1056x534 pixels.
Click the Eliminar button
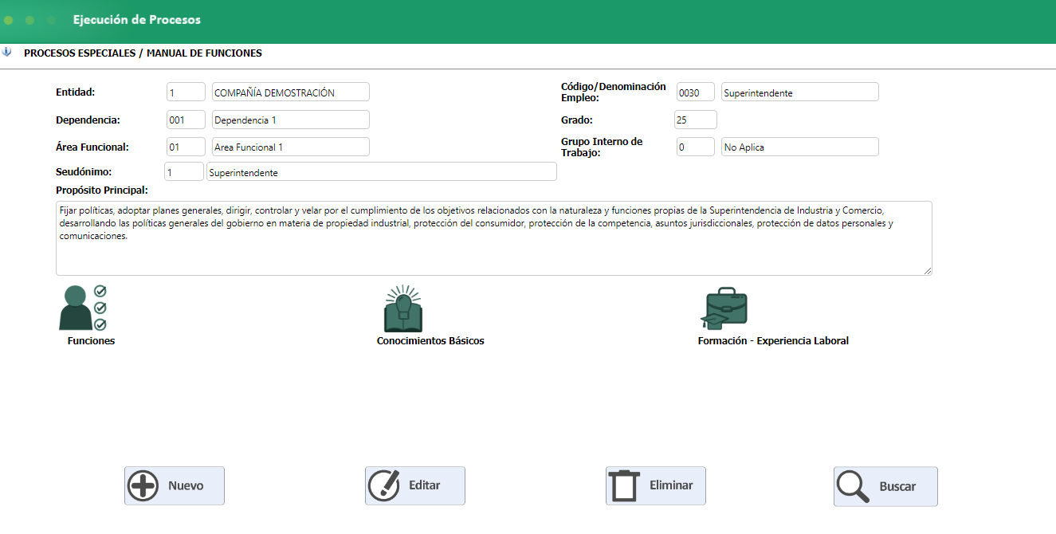click(x=656, y=485)
